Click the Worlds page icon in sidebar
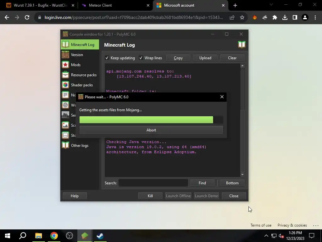The height and width of the screenshot is (242, 322). 65,105
